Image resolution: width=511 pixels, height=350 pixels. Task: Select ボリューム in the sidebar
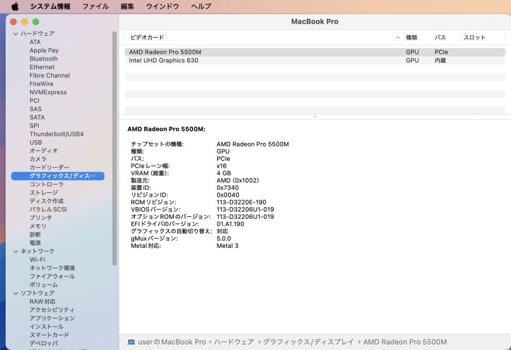pos(44,285)
